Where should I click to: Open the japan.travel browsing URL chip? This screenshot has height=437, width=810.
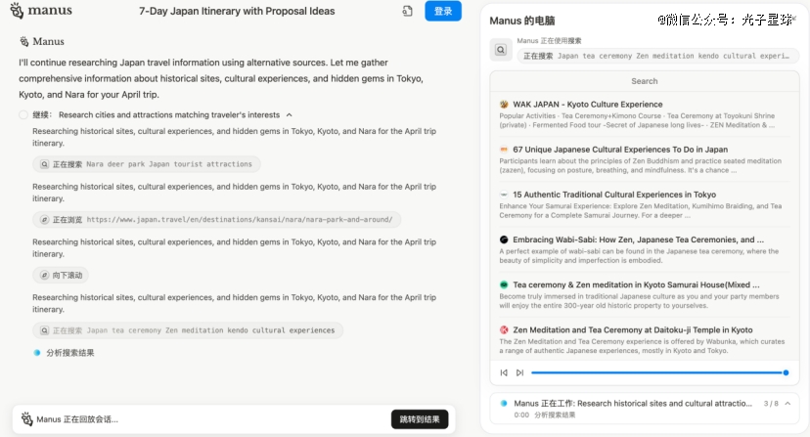pyautogui.click(x=215, y=220)
